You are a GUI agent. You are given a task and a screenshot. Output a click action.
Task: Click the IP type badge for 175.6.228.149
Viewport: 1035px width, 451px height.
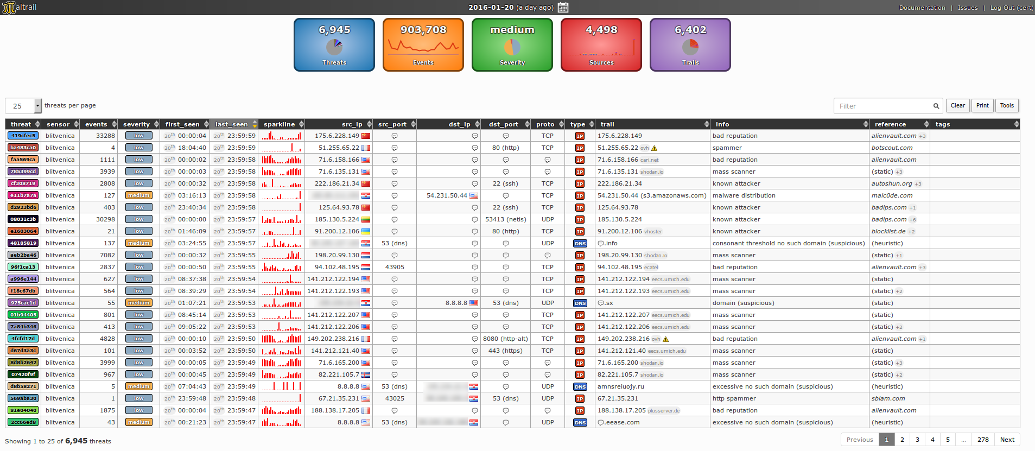click(x=580, y=136)
